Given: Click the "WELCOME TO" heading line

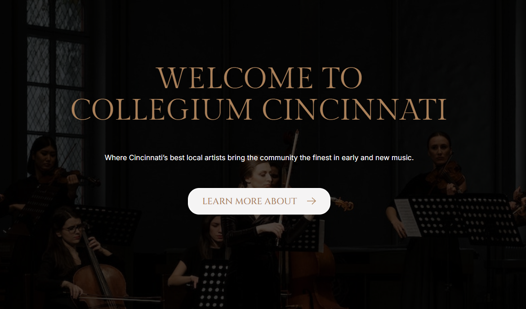Looking at the screenshot, I should click(x=259, y=78).
